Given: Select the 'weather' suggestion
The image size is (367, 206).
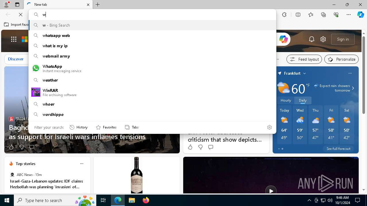Looking at the screenshot, I should coord(153,80).
